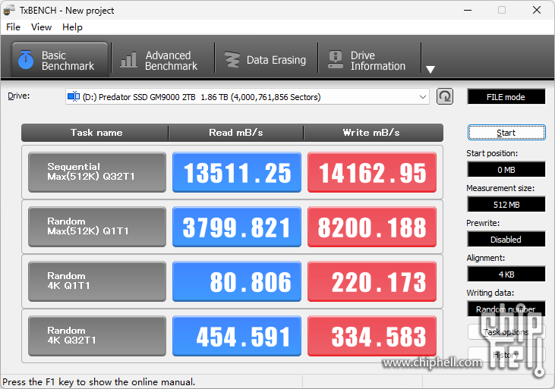Open benchmark History
This screenshot has width=555, height=389.
506,355
